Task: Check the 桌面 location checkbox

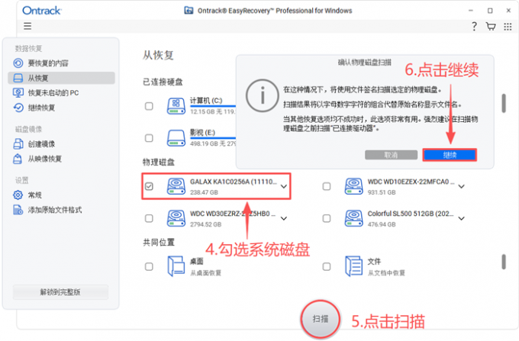Action: 149,266
